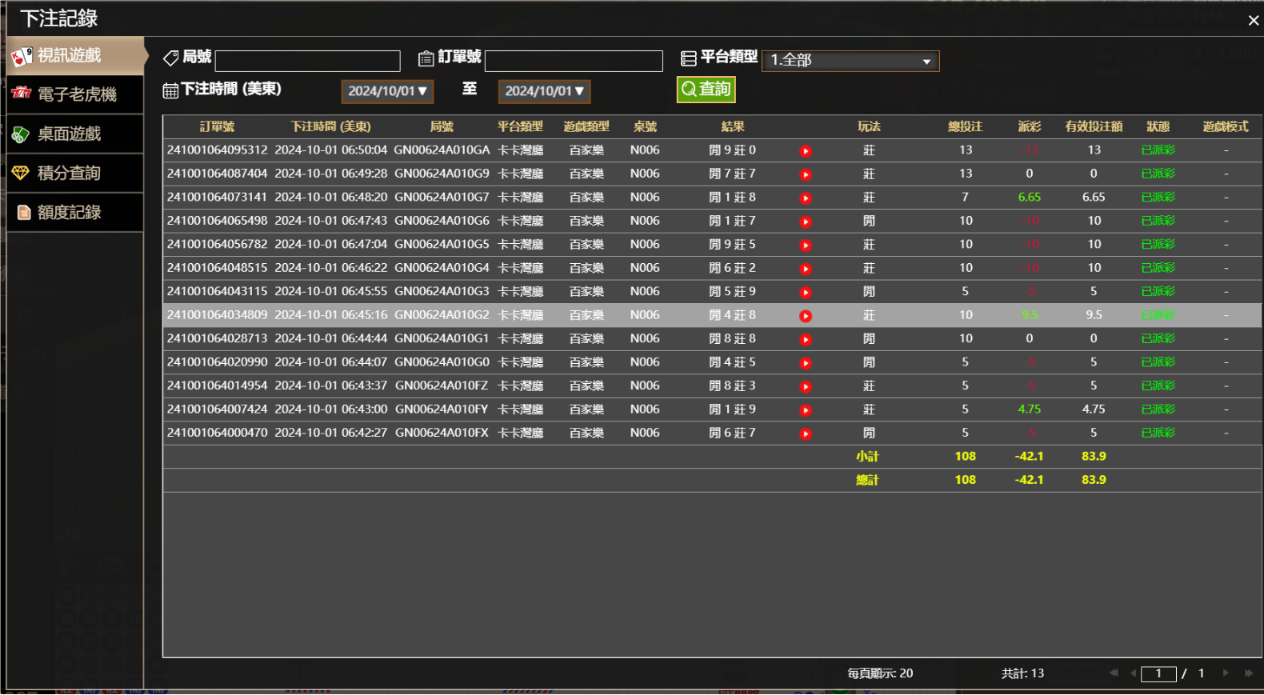Play replay video for round GN00624A010G2

click(x=806, y=316)
